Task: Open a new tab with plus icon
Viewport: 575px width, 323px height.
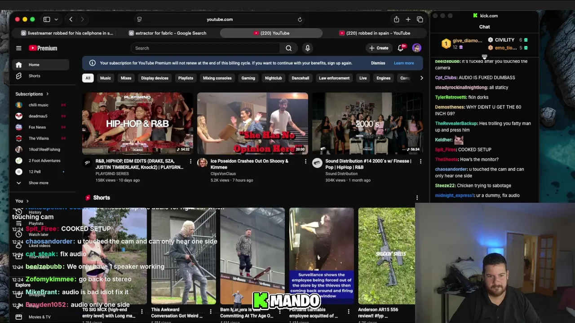Action: point(408,19)
